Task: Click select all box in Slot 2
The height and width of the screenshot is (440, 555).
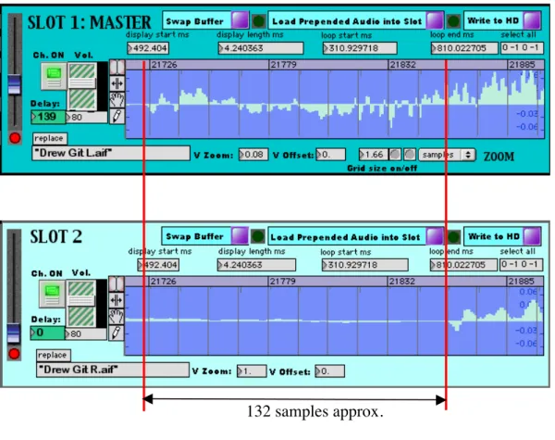Action: tap(521, 265)
